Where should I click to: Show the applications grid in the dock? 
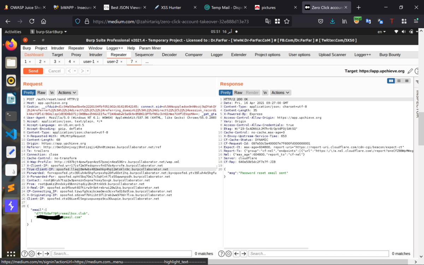[x=11, y=254]
